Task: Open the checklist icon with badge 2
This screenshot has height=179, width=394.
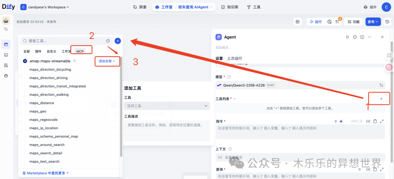Action: [337, 22]
